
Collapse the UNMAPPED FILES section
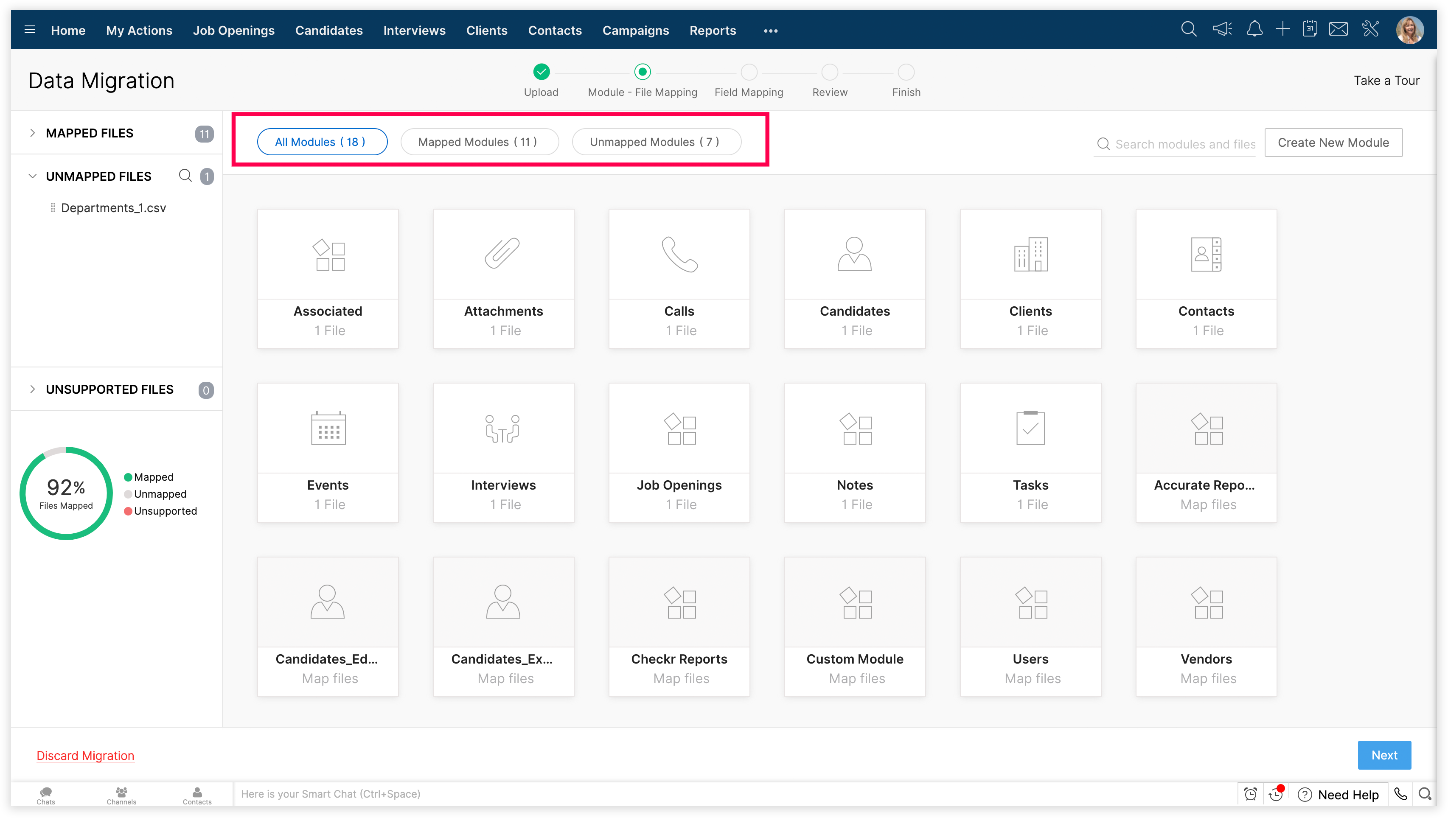(33, 176)
